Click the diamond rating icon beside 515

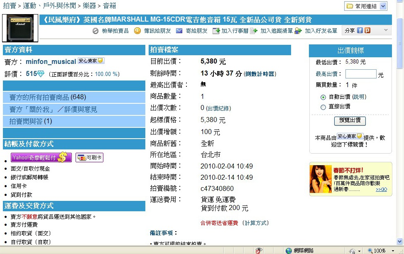pos(41,74)
